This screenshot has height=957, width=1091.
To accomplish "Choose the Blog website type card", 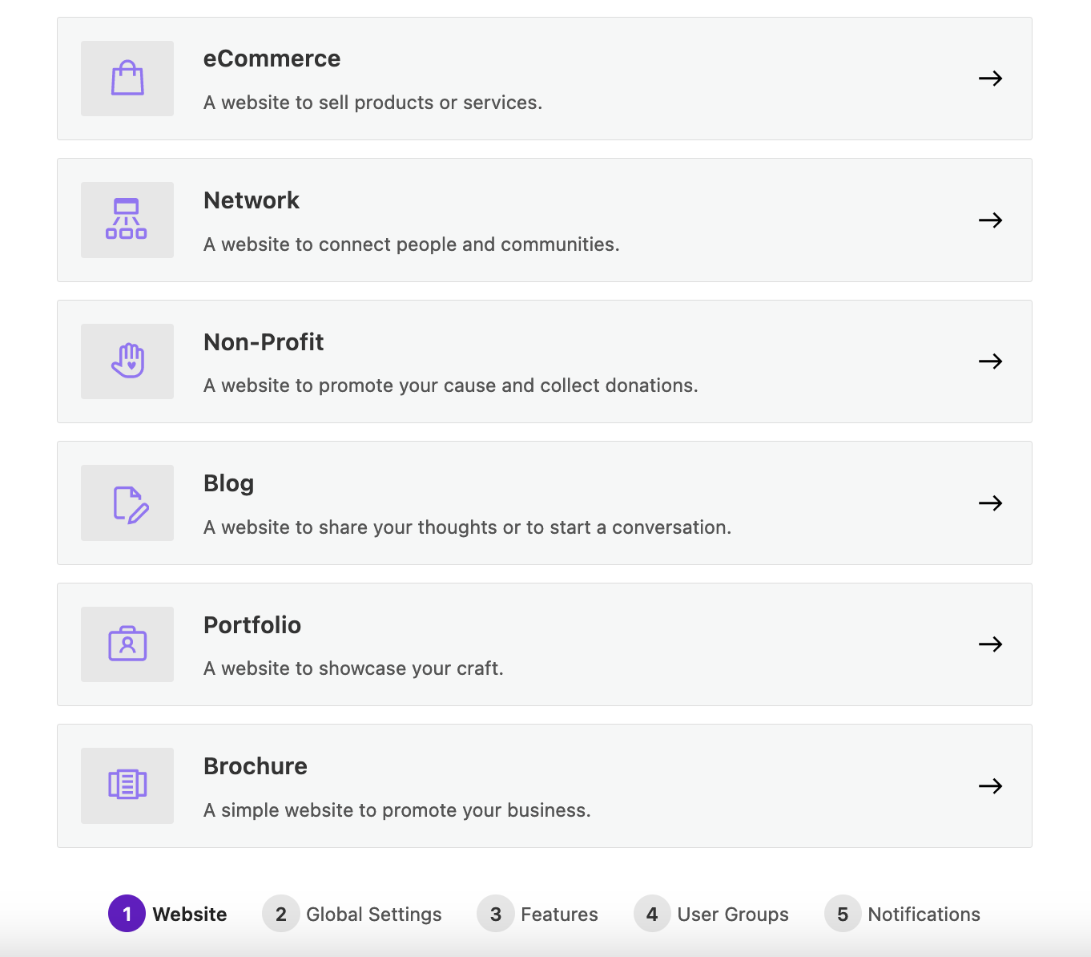I will pos(545,503).
